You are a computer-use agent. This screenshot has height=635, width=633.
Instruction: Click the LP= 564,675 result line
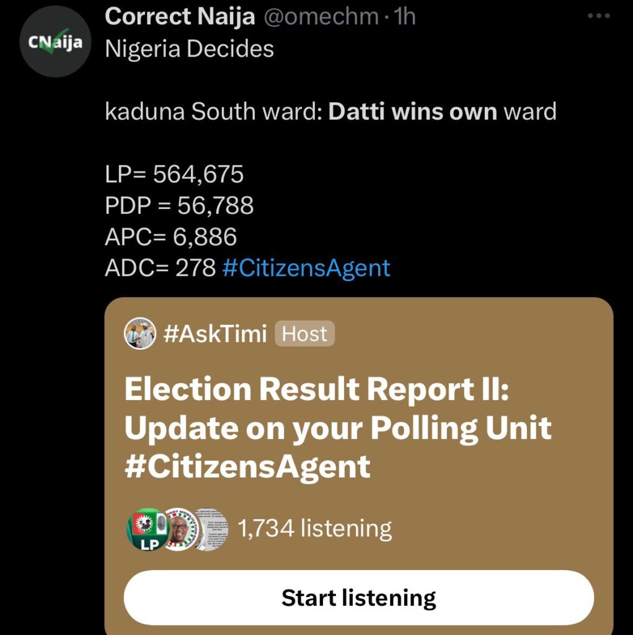[x=174, y=174]
